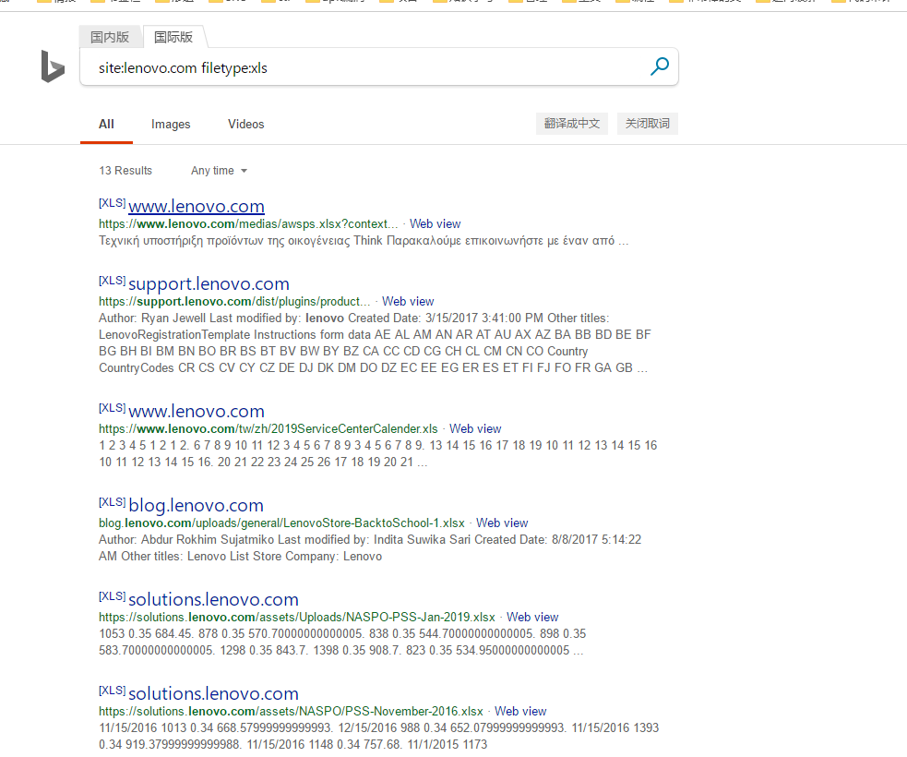Open solutions.lenovo.com PSS-November-2016 result title
This screenshot has width=907, height=757.
point(213,693)
